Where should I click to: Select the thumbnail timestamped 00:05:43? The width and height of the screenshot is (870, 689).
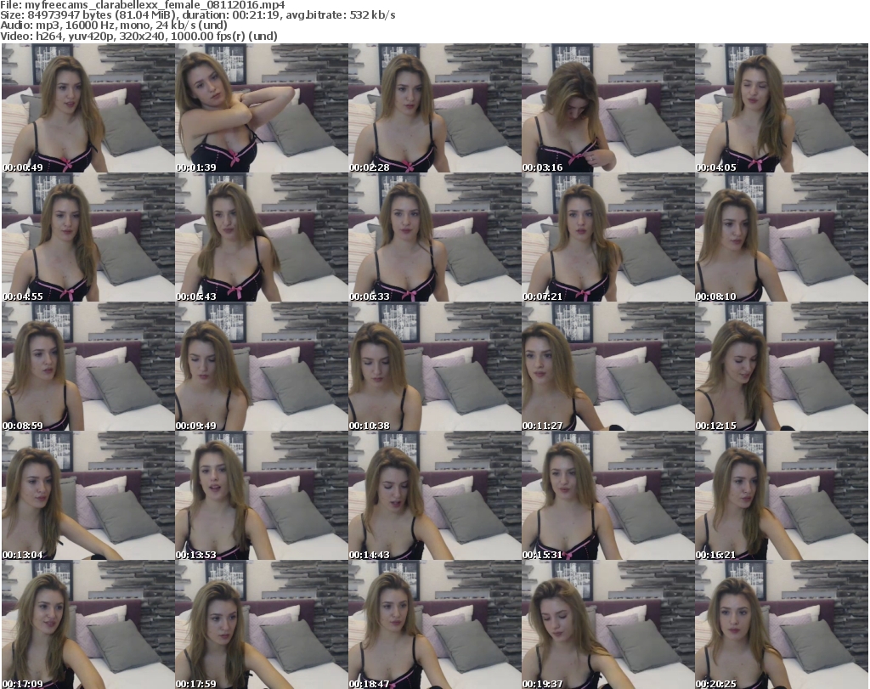coord(262,237)
